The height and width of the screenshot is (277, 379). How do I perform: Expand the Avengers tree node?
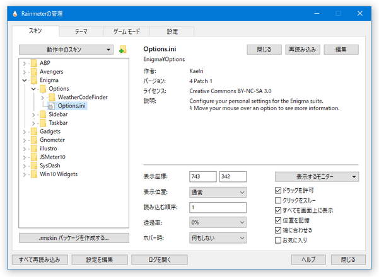(25, 72)
